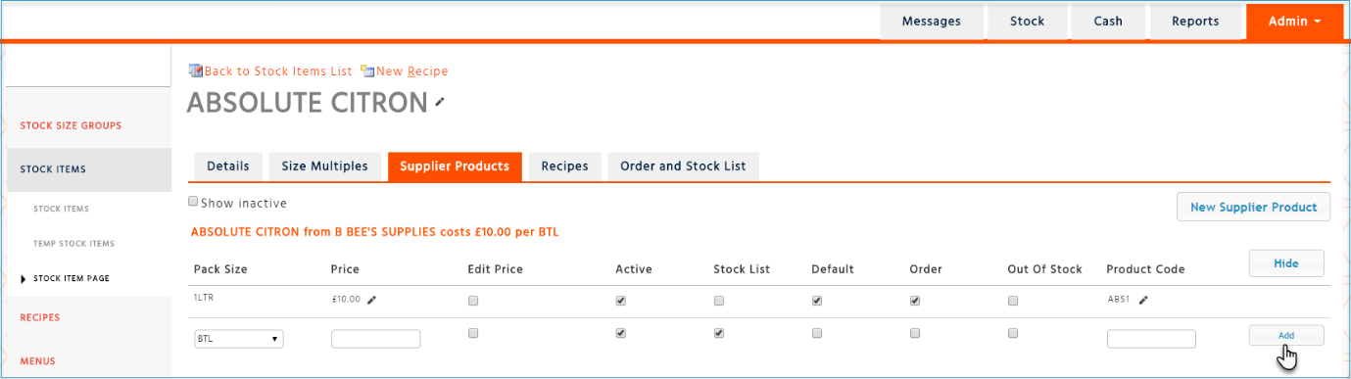
Task: Expand the Admin dropdown menu
Action: tap(1294, 21)
